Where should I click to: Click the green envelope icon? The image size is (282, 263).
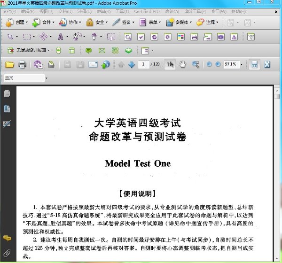point(102,51)
